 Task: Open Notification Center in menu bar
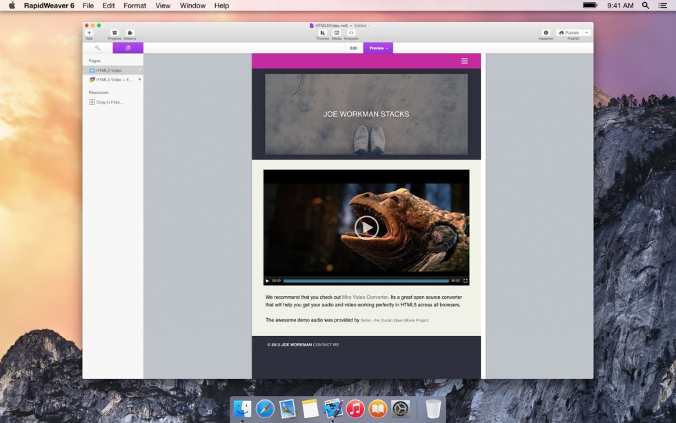663,6
